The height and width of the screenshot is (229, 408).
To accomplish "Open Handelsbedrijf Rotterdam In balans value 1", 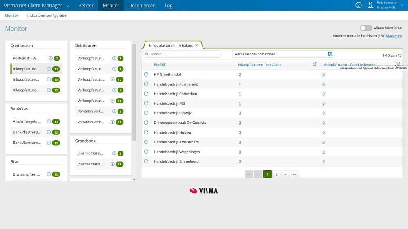I will pos(240,94).
